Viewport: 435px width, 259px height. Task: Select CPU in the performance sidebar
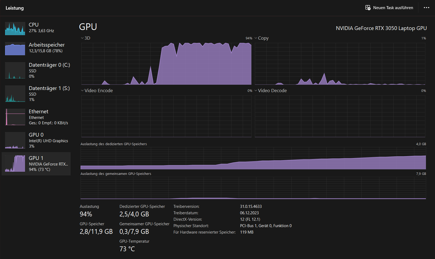pyautogui.click(x=36, y=28)
